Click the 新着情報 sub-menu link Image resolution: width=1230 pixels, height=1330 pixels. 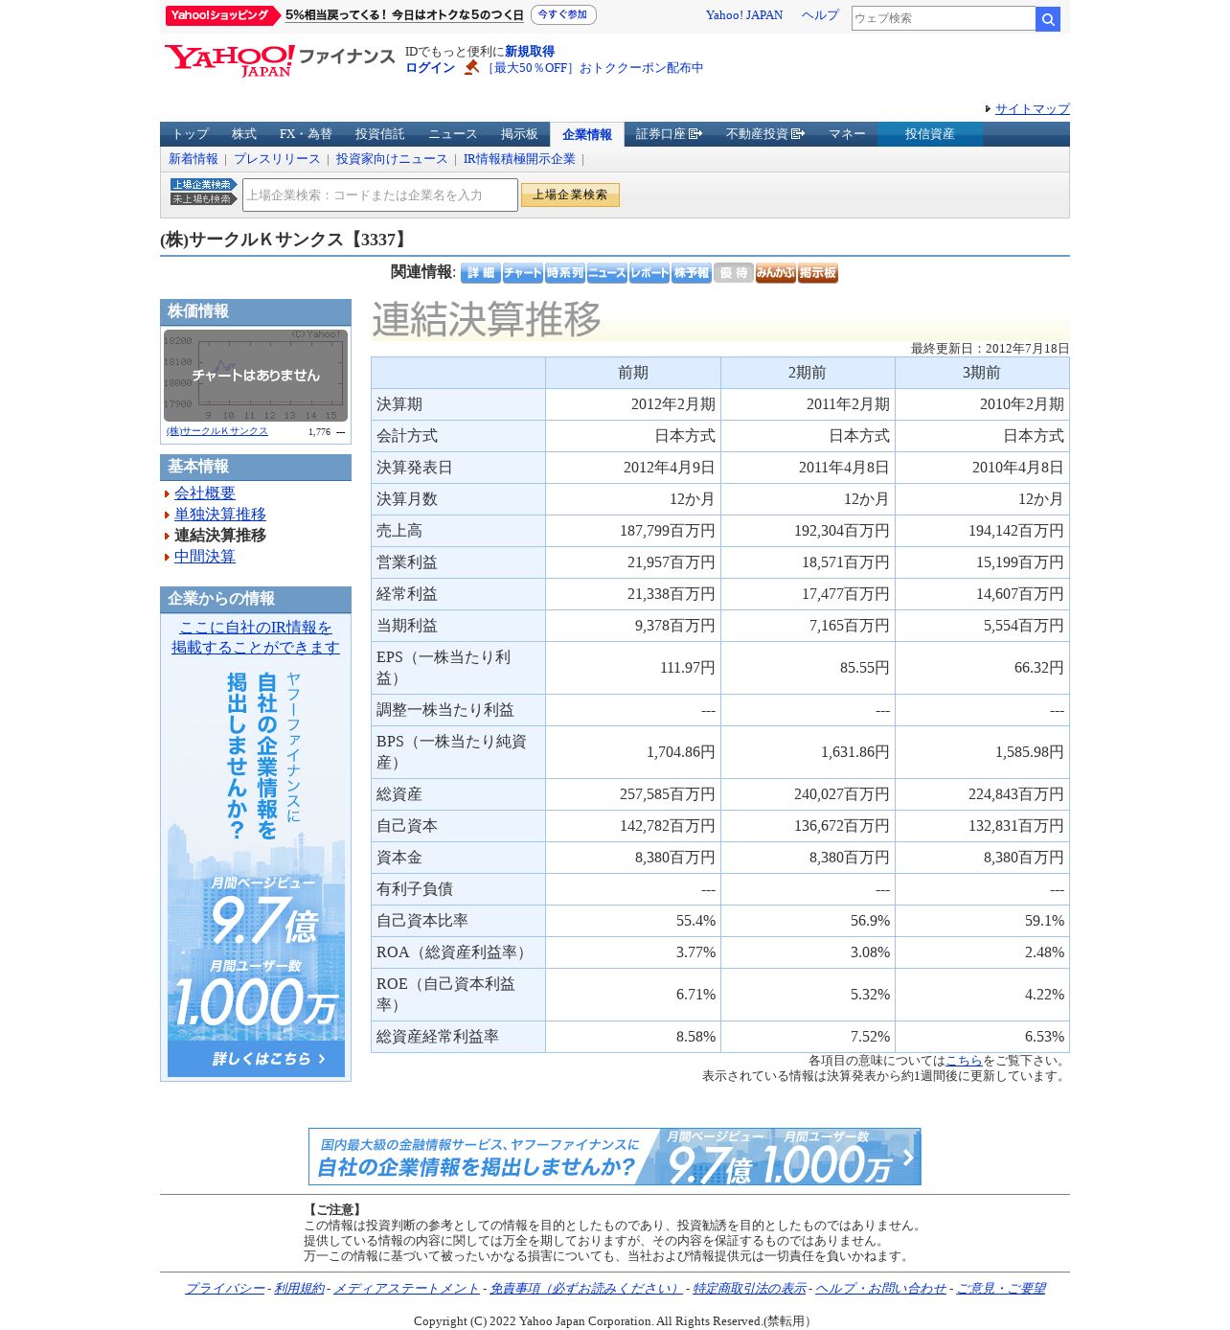point(194,159)
